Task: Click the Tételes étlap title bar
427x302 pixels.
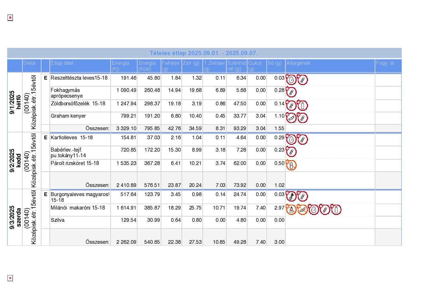Action: 204,53
